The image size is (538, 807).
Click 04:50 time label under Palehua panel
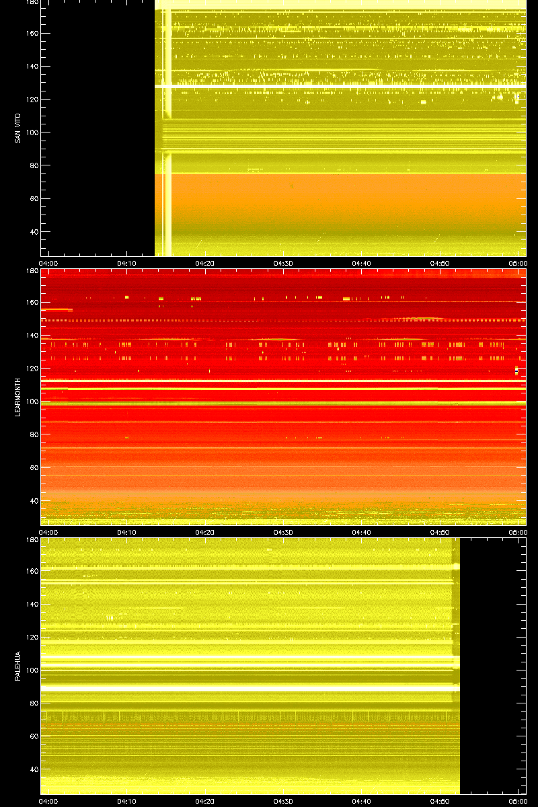point(440,801)
